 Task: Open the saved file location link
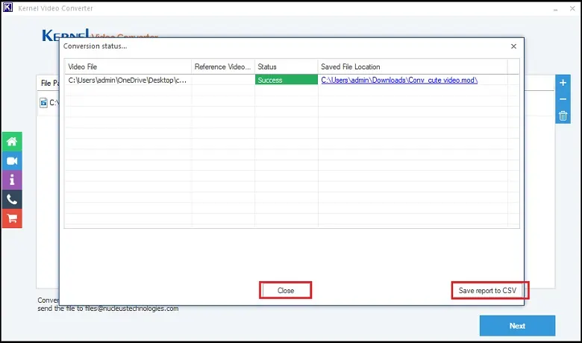click(399, 80)
